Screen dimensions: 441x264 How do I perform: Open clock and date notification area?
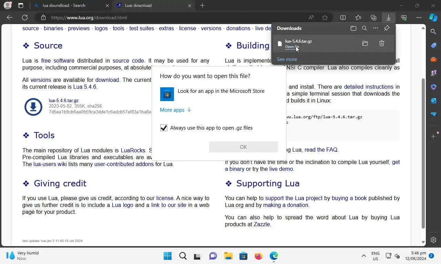click(x=416, y=256)
